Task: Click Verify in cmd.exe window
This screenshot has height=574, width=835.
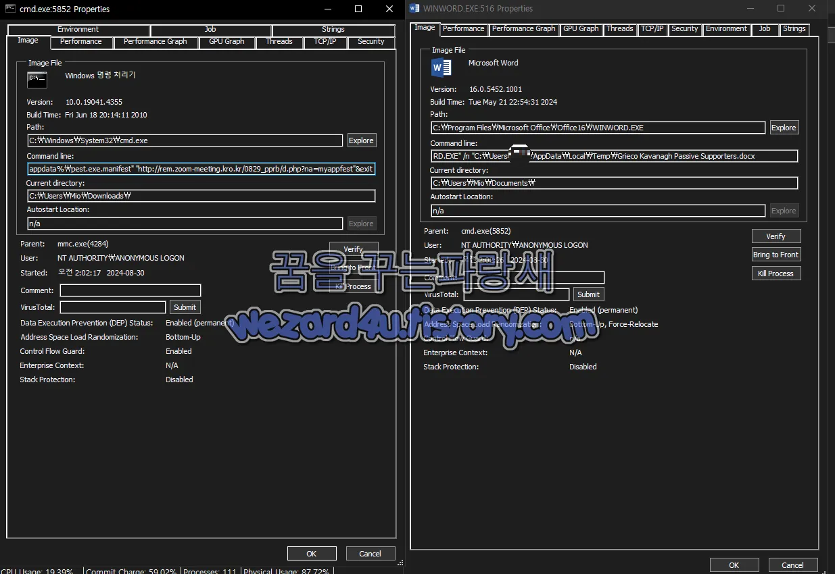Action: pyautogui.click(x=354, y=249)
